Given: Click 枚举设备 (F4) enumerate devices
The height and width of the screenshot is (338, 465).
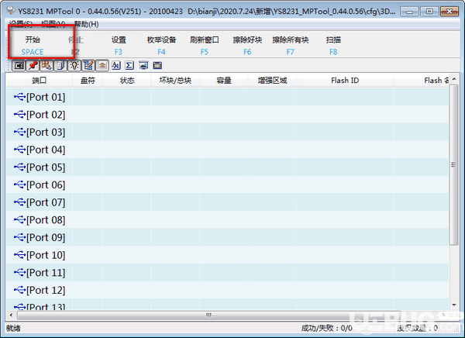Looking at the screenshot, I should [x=162, y=46].
